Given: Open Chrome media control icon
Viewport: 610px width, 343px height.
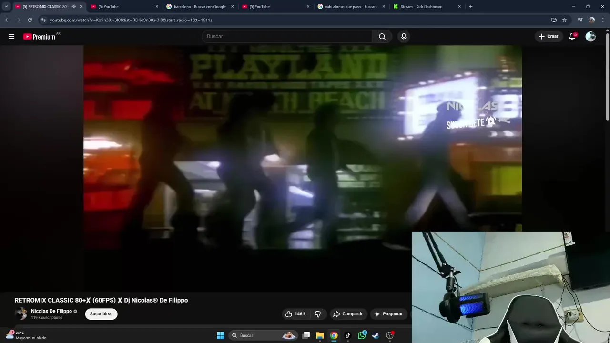Looking at the screenshot, I should coord(580,20).
